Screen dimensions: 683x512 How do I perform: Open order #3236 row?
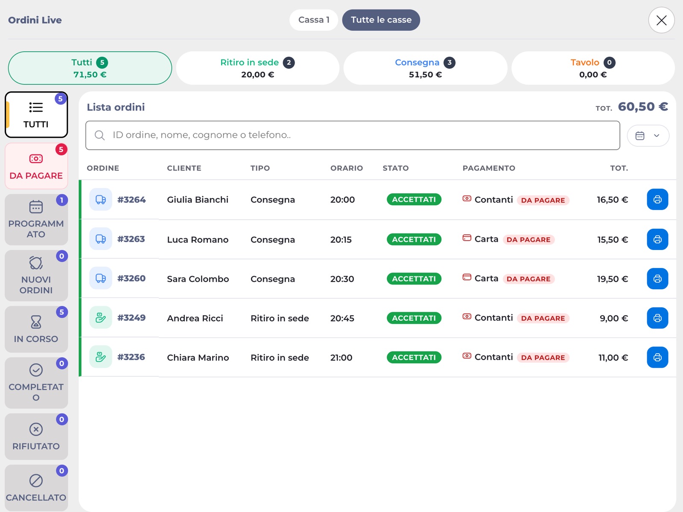click(378, 357)
